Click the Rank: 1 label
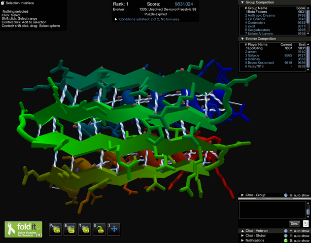 pos(121,4)
